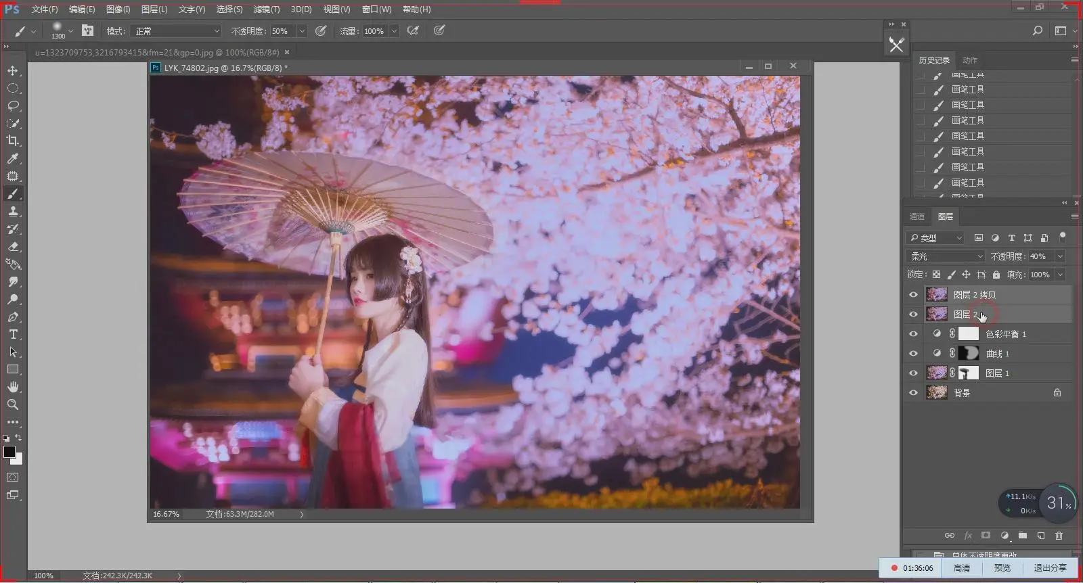Viewport: 1083px width, 583px height.
Task: Open the brush 模式 正常 dropdown
Action: point(177,31)
